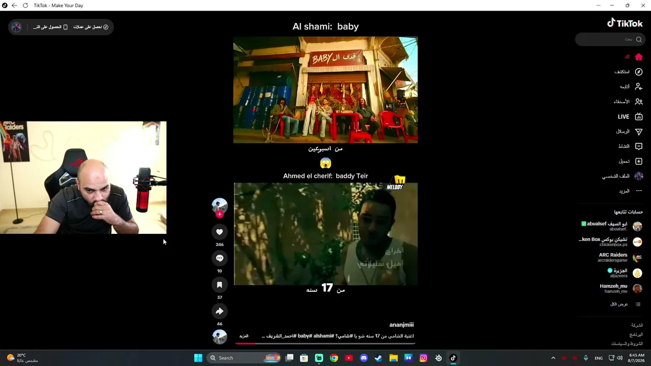Open the Windows Start menu
The width and height of the screenshot is (651, 366).
point(198,358)
